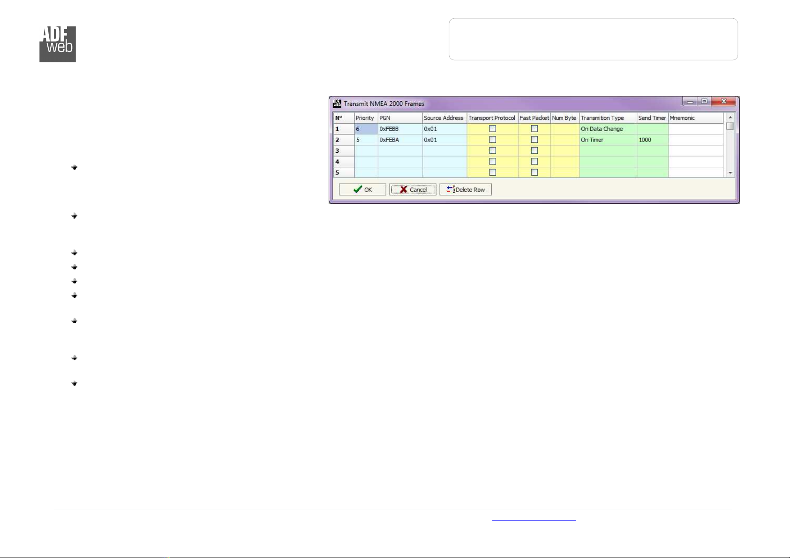
Task: Open the underlined link in page footer
Action: pos(534,518)
